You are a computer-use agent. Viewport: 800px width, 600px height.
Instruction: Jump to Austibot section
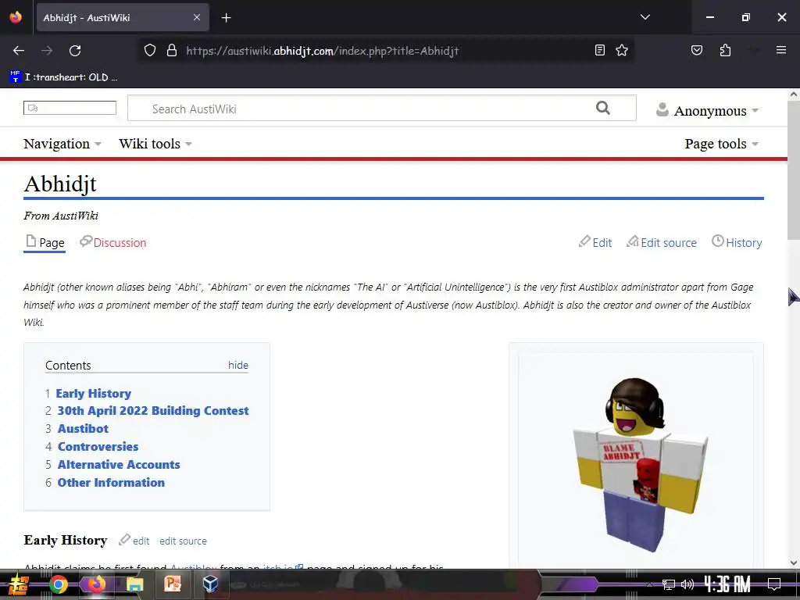(x=83, y=429)
